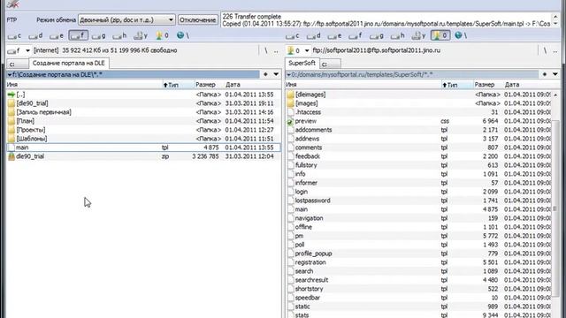Select drive y in right drive bar
The height and width of the screenshot is (318, 566).
coord(418,35)
